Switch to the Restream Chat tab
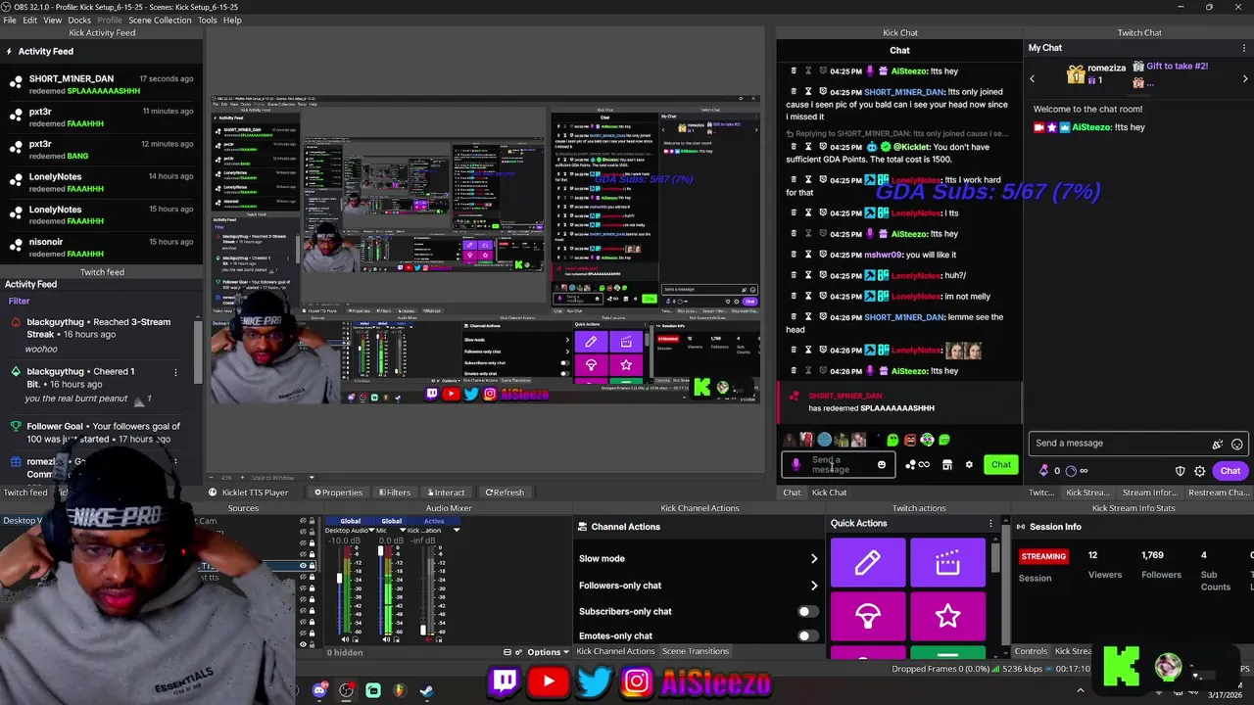The width and height of the screenshot is (1254, 705). tap(1219, 493)
